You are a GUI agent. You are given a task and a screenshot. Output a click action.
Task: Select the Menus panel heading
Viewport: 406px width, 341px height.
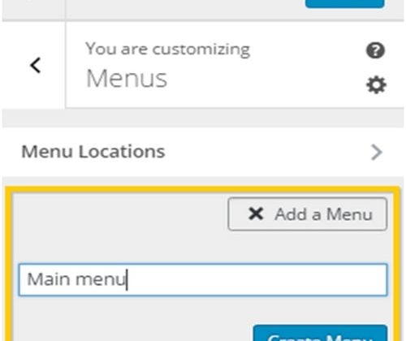[127, 79]
